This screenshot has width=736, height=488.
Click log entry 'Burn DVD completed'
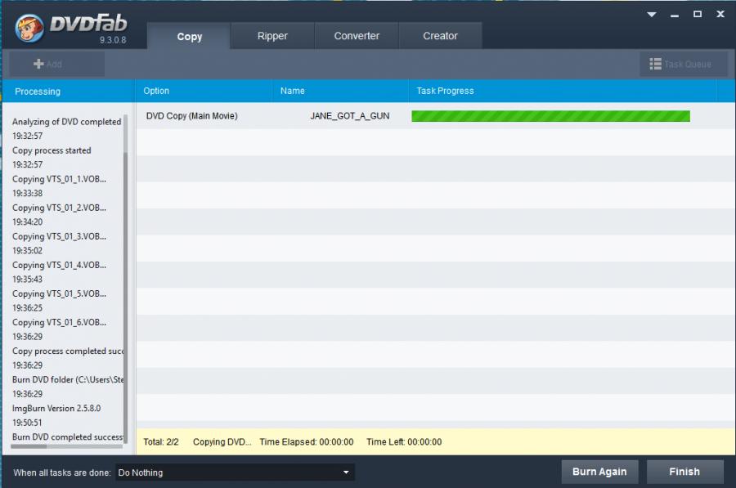[68, 437]
